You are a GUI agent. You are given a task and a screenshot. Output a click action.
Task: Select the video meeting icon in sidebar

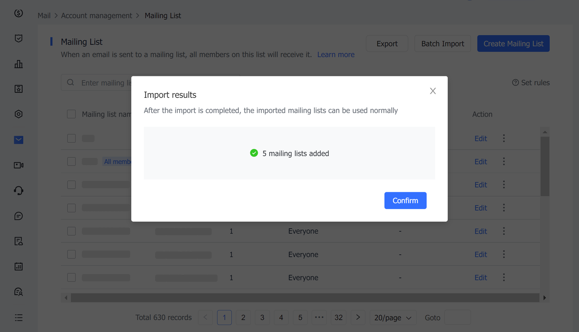pos(18,165)
